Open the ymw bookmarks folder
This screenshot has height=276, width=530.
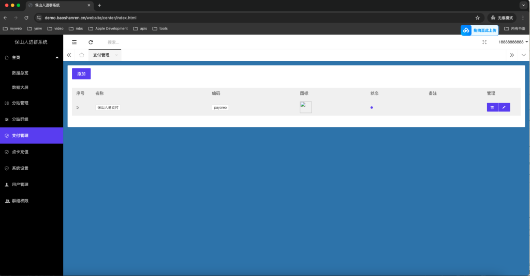pos(35,29)
